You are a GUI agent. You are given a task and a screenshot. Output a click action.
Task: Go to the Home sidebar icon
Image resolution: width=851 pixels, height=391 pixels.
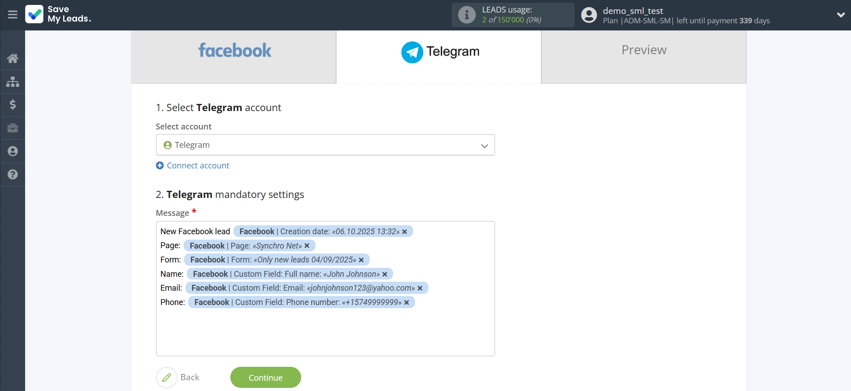click(13, 58)
